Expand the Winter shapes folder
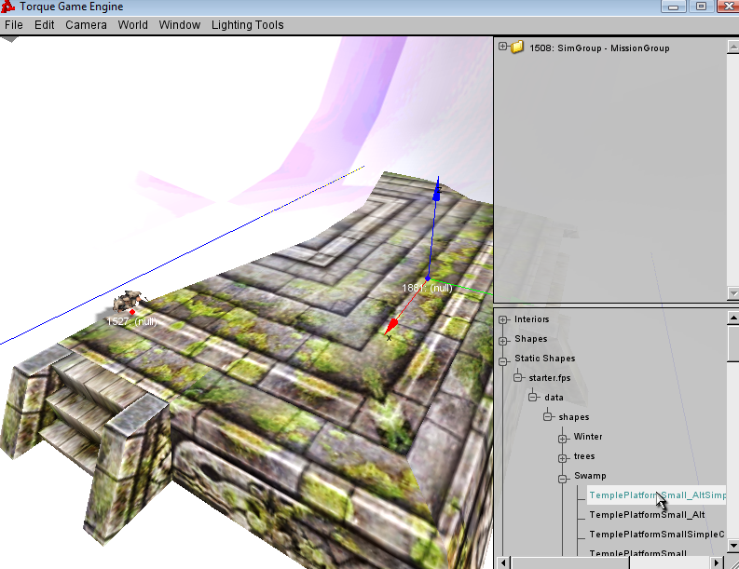Viewport: 739px width, 569px height. pyautogui.click(x=563, y=437)
